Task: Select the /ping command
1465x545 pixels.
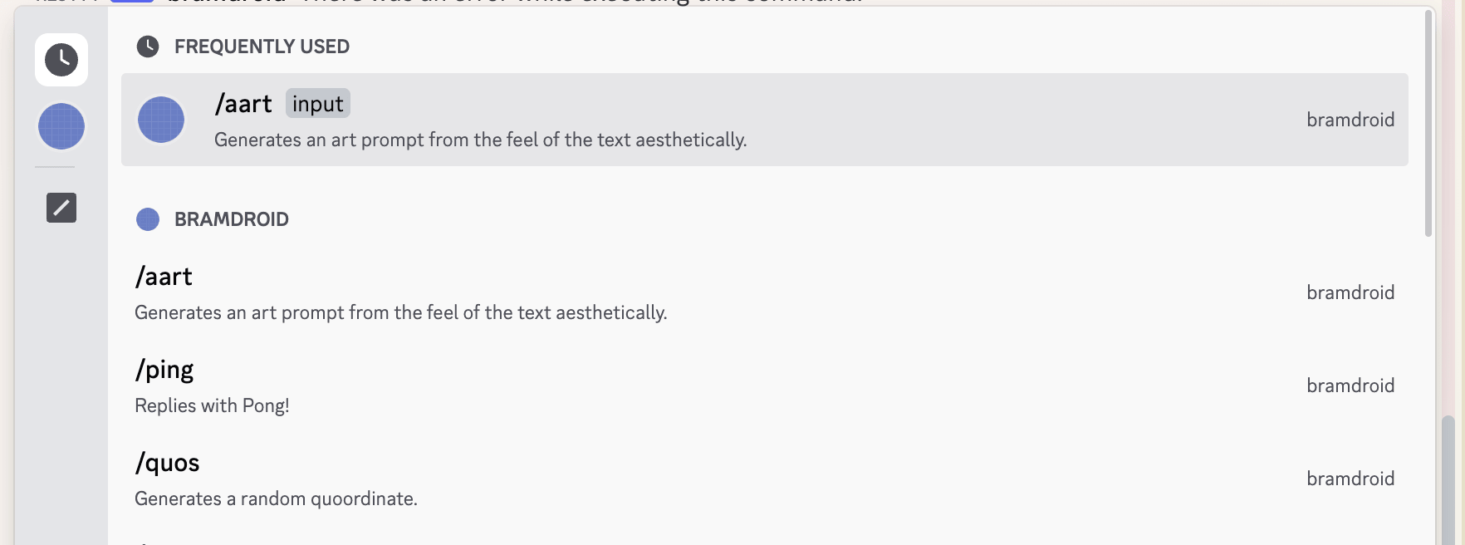Action: (164, 370)
